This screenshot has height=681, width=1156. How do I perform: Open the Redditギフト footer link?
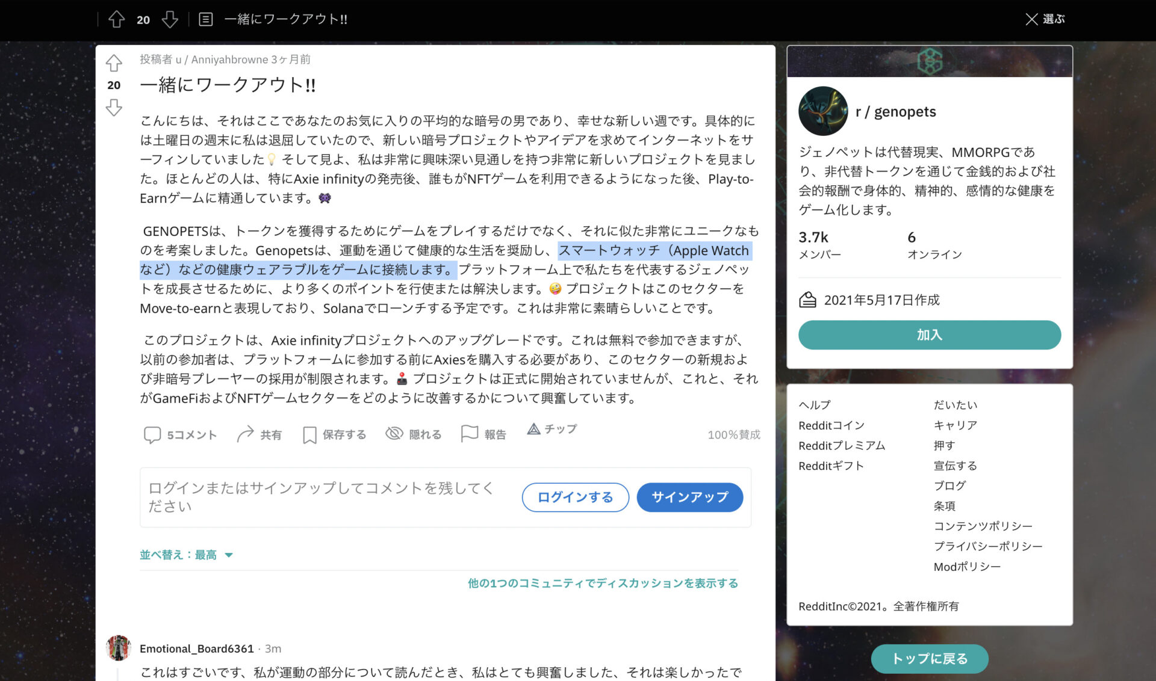(831, 466)
